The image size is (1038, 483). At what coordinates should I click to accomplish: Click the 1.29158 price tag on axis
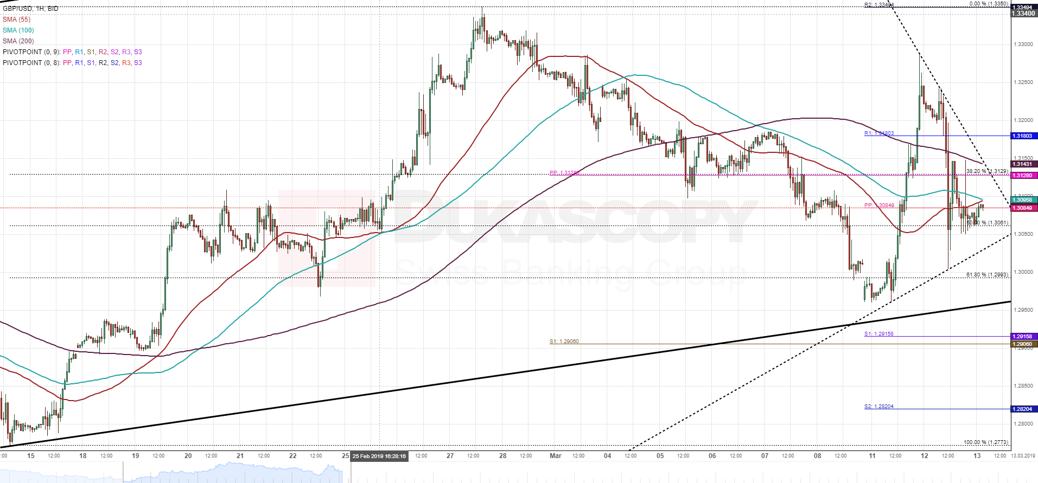[1023, 337]
